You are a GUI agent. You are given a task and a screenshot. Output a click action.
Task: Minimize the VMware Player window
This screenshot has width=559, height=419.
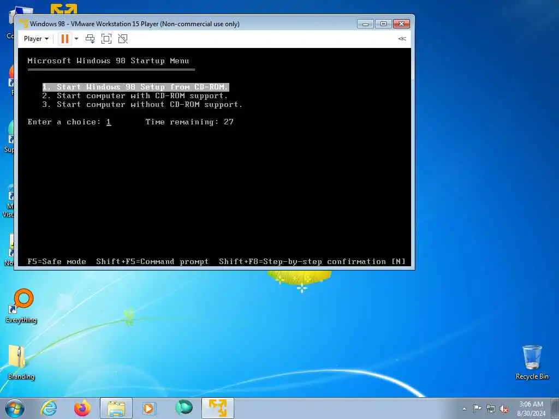[x=365, y=24]
